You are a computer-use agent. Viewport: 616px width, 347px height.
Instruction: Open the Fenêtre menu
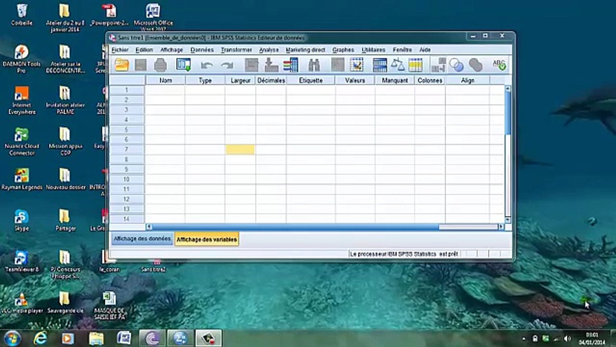pos(402,50)
